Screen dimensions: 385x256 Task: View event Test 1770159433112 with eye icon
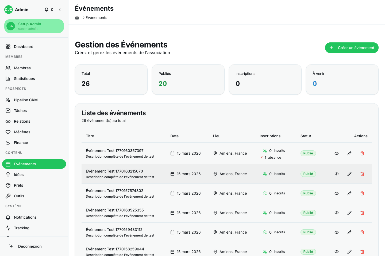pos(337,232)
